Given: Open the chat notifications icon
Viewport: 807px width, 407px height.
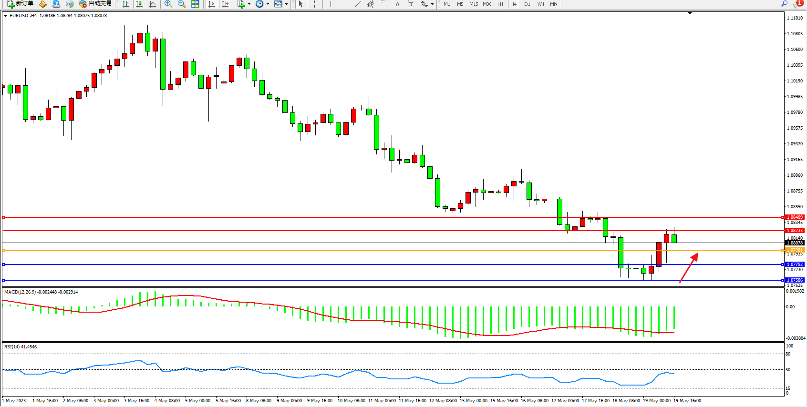Looking at the screenshot, I should point(797,4).
